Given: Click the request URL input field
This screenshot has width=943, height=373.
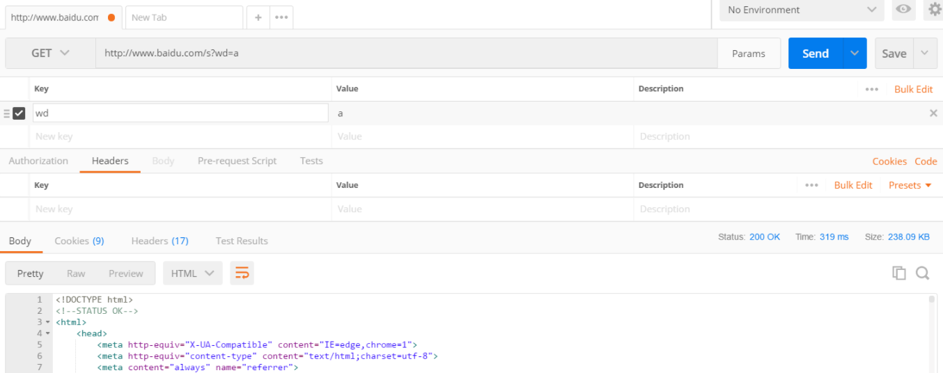Looking at the screenshot, I should click(x=404, y=54).
